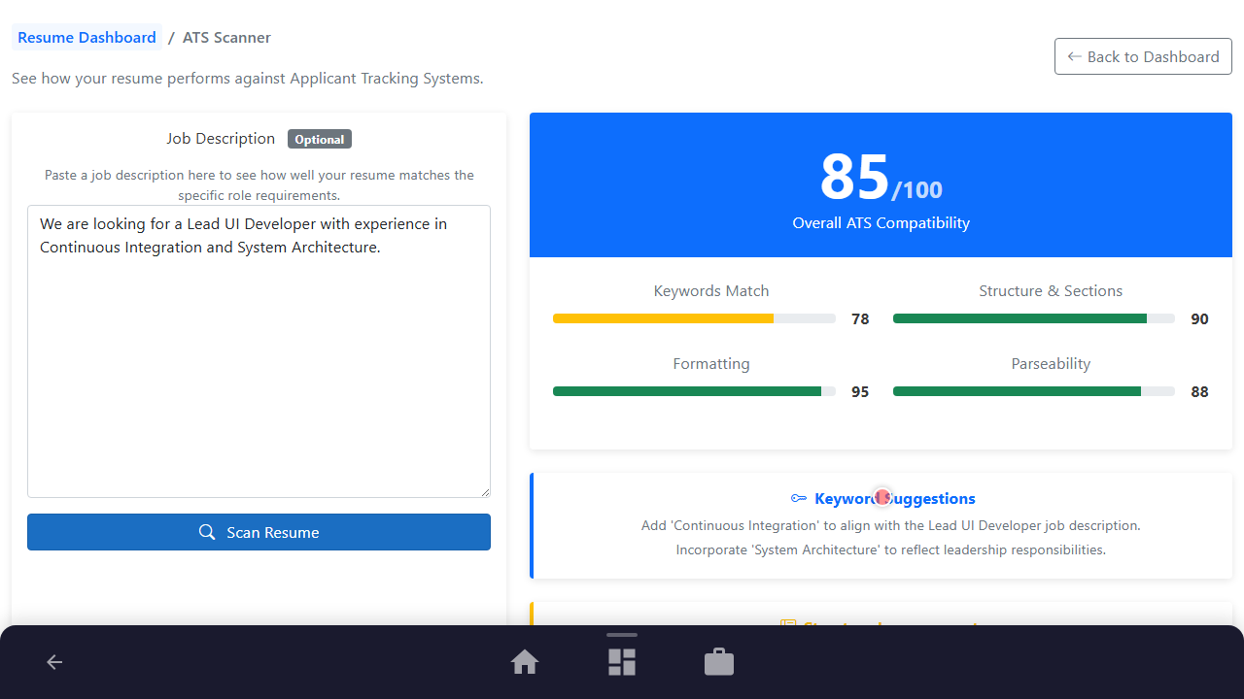Screen dimensions: 1244x699
Task: Open the home icon in bottom bar
Action: [525, 662]
